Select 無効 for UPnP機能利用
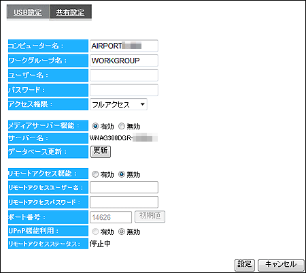 click(x=122, y=231)
